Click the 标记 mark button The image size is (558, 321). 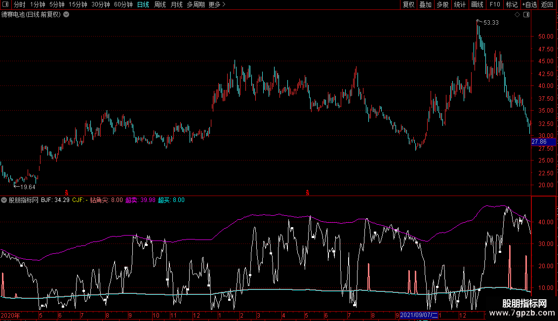[x=512, y=4]
